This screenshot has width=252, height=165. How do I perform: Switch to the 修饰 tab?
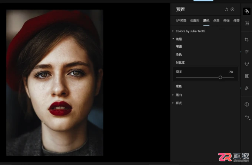tap(226, 20)
